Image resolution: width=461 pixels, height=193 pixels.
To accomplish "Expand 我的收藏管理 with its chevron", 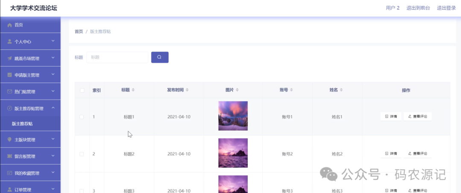I will (x=53, y=173).
